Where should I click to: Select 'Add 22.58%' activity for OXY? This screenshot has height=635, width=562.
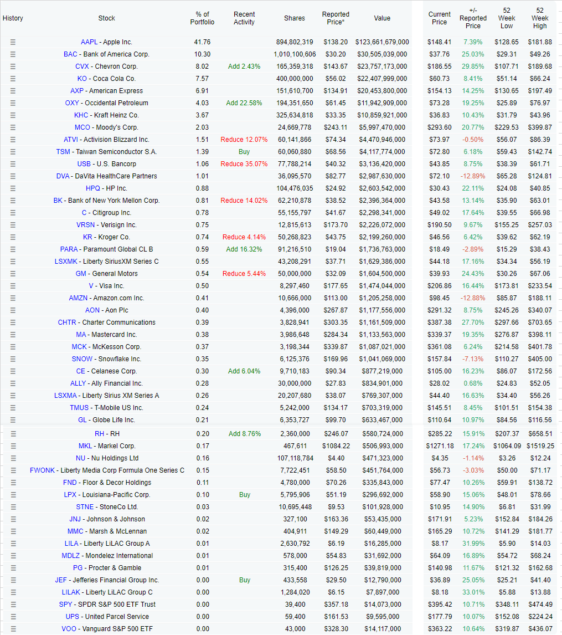pos(244,103)
